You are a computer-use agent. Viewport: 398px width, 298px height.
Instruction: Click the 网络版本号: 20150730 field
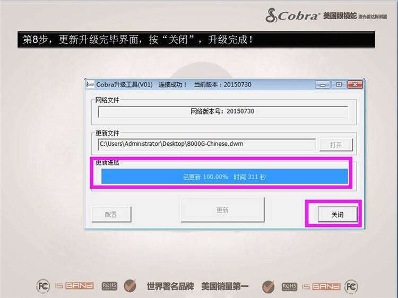coord(222,111)
